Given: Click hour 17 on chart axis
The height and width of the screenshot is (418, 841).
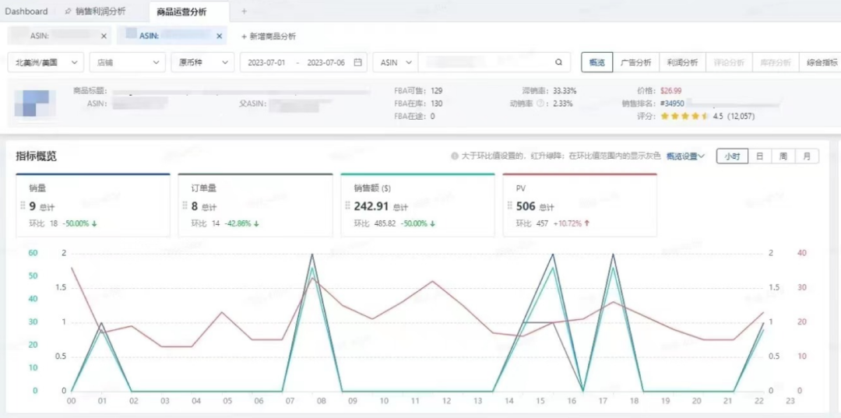Looking at the screenshot, I should (603, 400).
